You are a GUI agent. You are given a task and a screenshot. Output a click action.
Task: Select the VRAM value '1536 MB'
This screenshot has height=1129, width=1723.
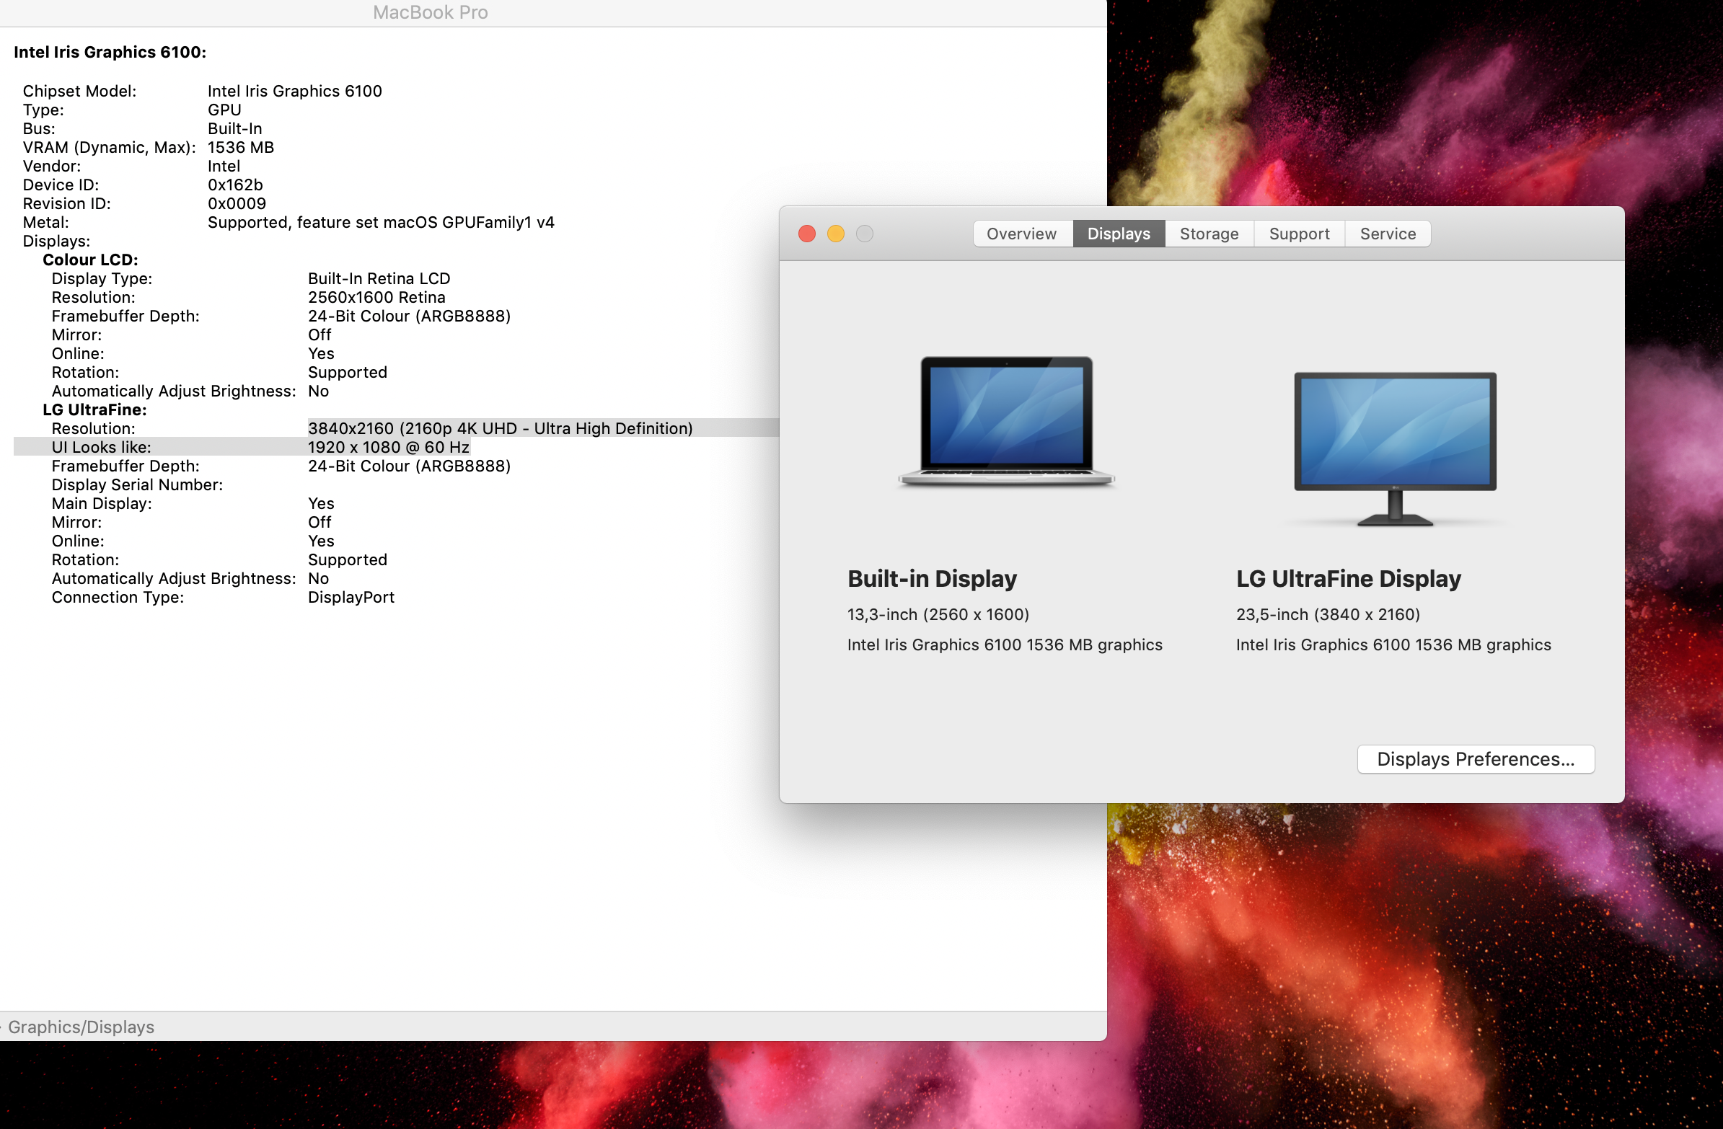240,148
